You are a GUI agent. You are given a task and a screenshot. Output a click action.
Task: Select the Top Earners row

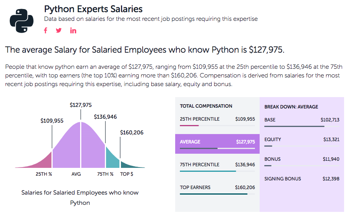217,189
